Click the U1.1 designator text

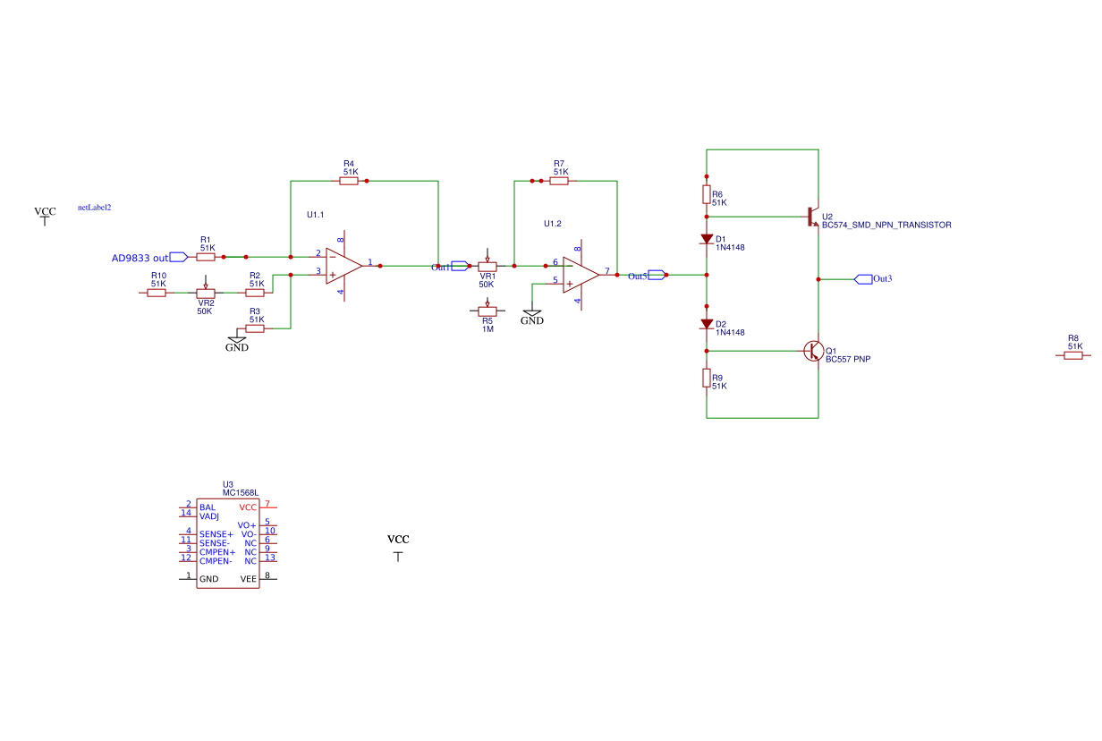point(315,215)
